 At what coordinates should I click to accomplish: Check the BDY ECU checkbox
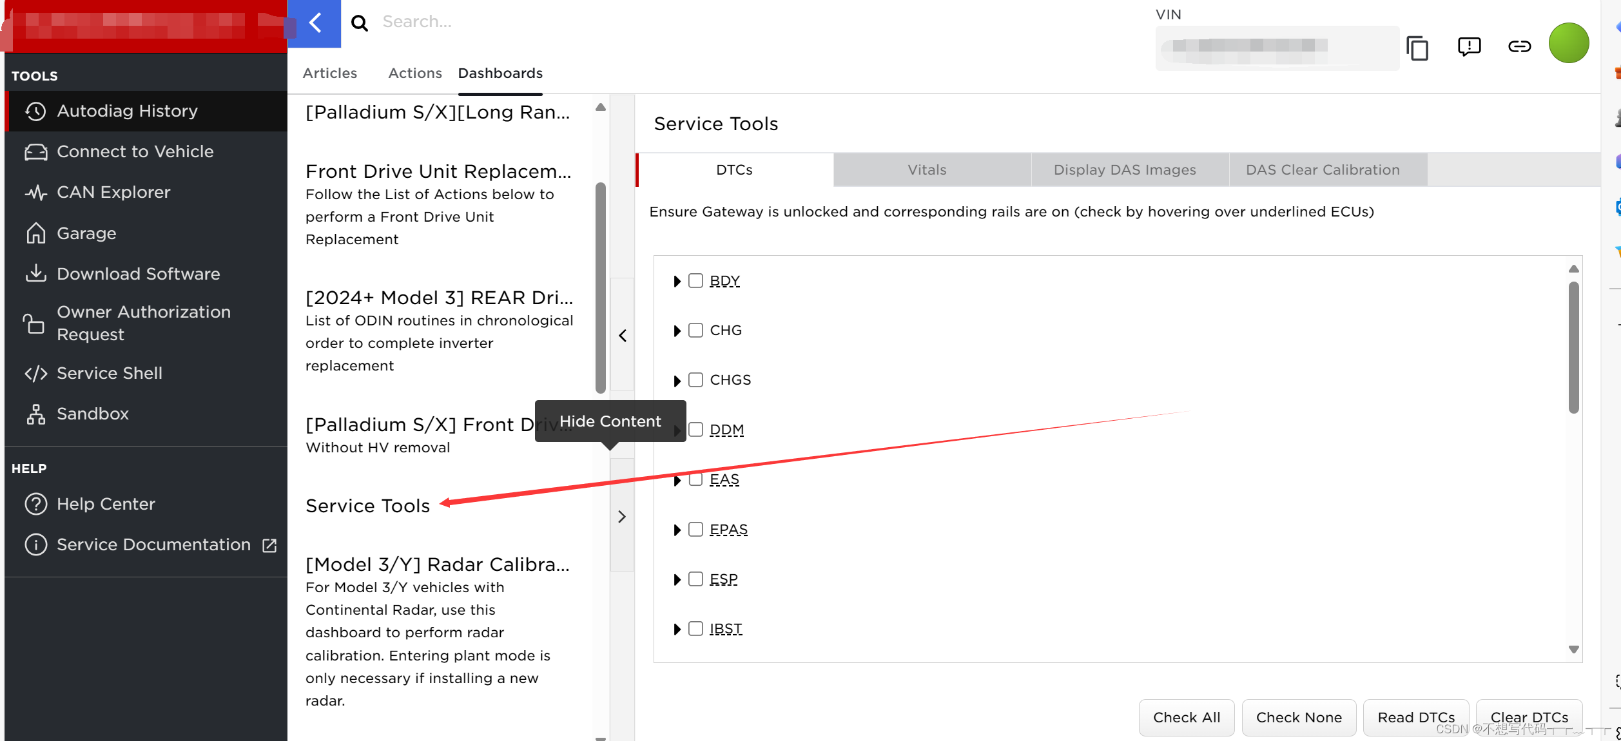[695, 281]
